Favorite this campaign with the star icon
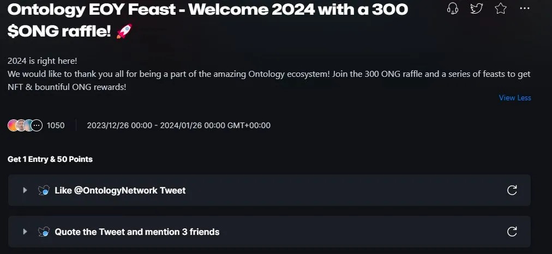552x254 pixels. click(x=500, y=9)
